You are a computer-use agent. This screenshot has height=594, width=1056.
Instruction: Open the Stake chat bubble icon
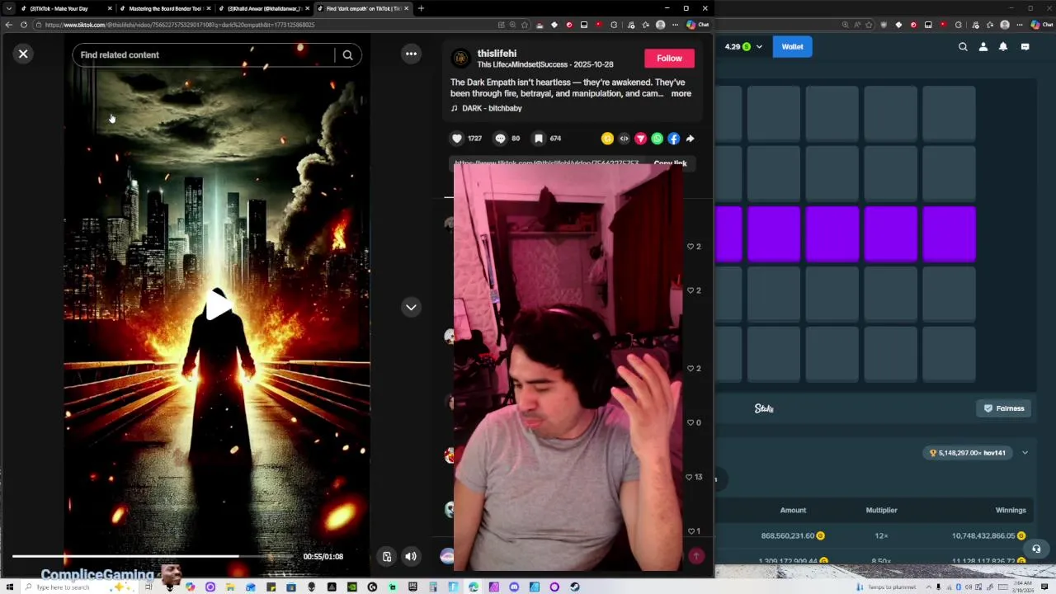click(1025, 47)
